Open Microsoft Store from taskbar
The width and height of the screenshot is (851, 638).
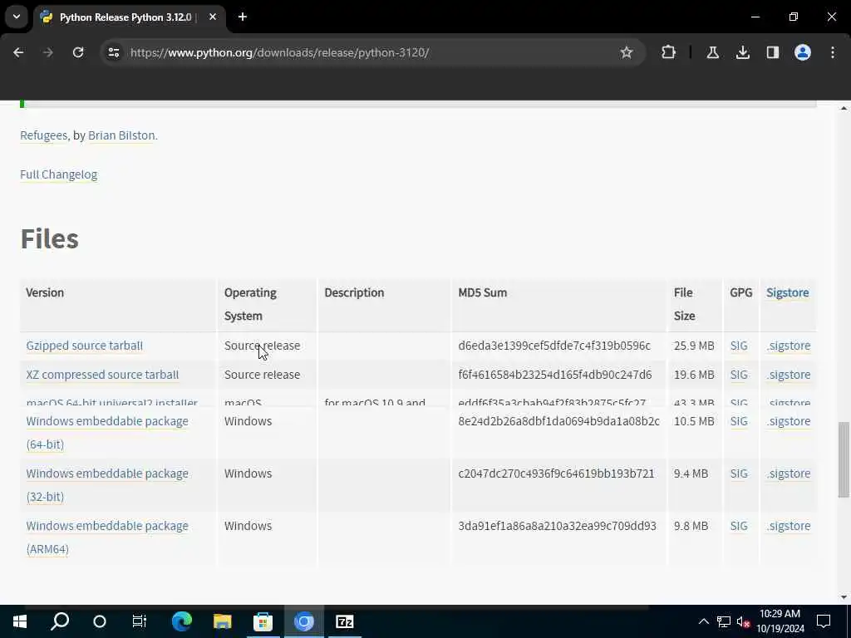(263, 621)
